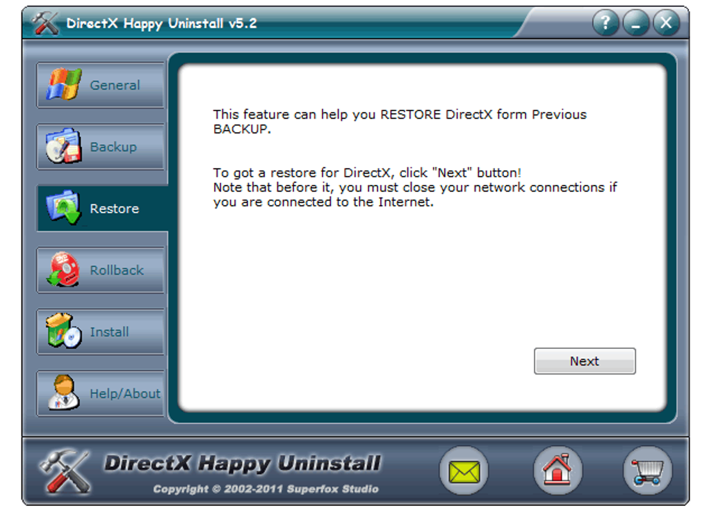
Task: Close the DirectX Happy Uninstall window
Action: [666, 23]
